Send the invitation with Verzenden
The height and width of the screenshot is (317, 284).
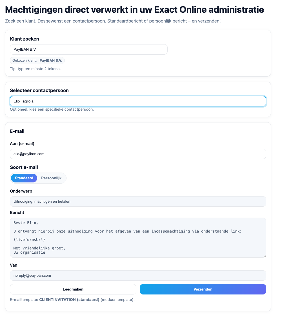[x=203, y=289]
